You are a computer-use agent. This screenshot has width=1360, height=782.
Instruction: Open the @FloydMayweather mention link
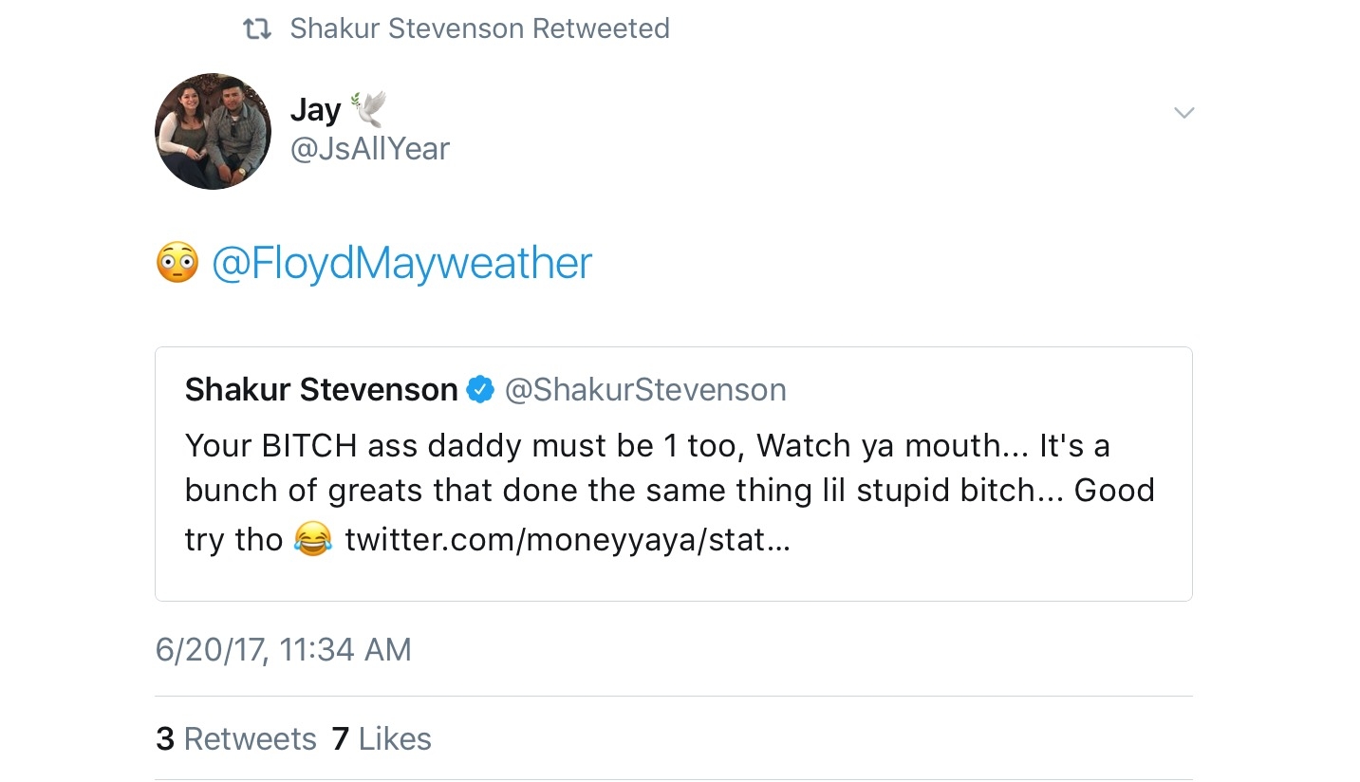point(401,263)
